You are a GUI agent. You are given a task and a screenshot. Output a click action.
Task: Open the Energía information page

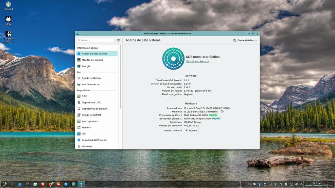[x=97, y=66]
